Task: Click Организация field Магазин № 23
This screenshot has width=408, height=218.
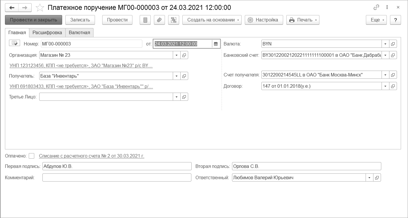Action: pyautogui.click(x=106, y=55)
